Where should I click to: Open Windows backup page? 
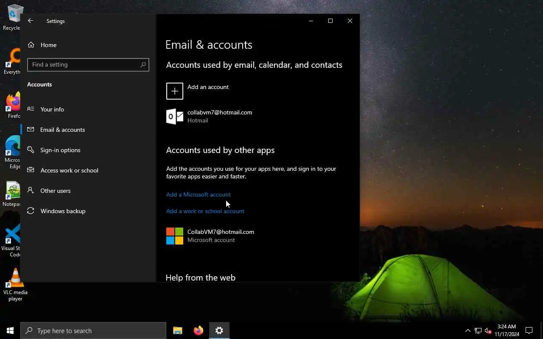pos(88,211)
